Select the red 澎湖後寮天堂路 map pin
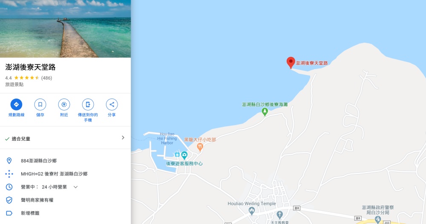The height and width of the screenshot is (224, 426). click(x=291, y=63)
